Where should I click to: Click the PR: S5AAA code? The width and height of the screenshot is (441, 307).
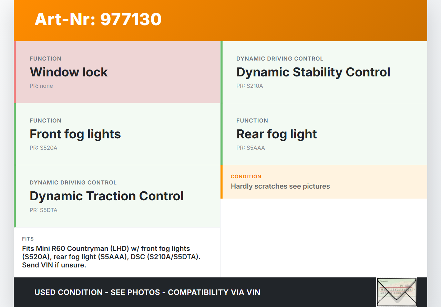[x=250, y=148]
